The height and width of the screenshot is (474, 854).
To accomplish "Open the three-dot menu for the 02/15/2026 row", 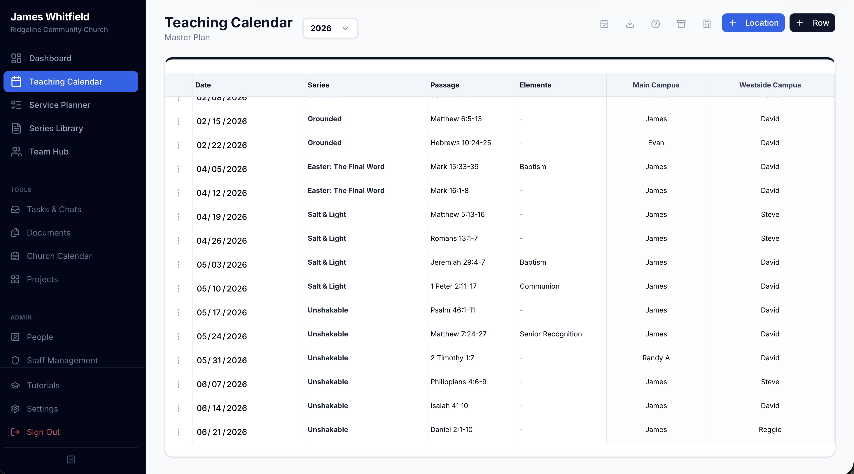I will pos(179,121).
